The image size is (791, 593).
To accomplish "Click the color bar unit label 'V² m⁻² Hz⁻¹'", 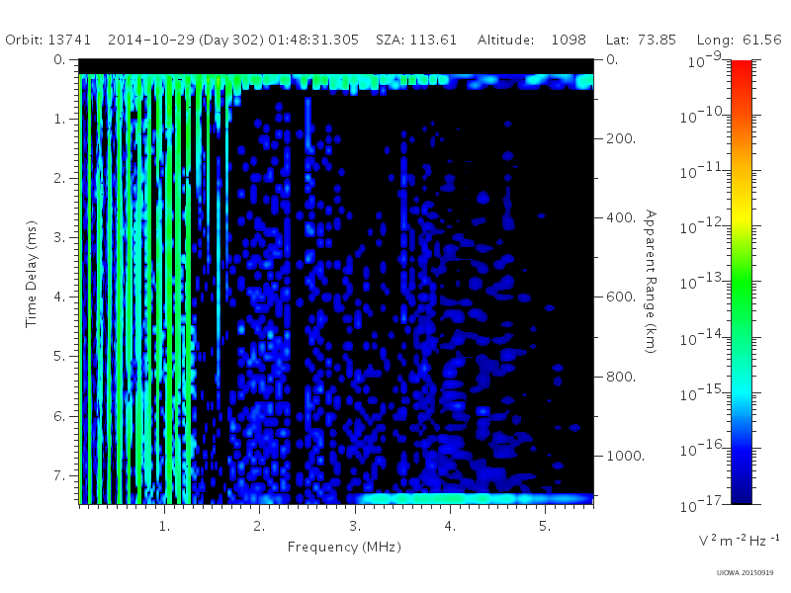I will pyautogui.click(x=739, y=540).
